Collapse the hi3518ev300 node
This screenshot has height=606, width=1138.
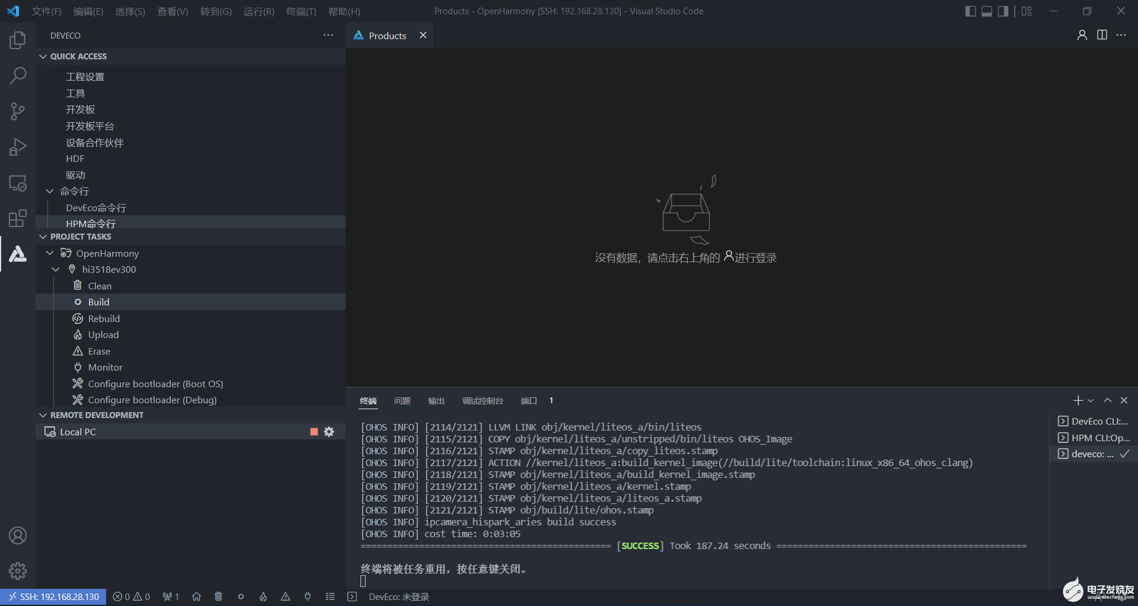(56, 269)
